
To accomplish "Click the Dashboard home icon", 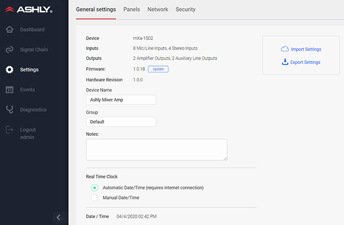I will point(10,29).
